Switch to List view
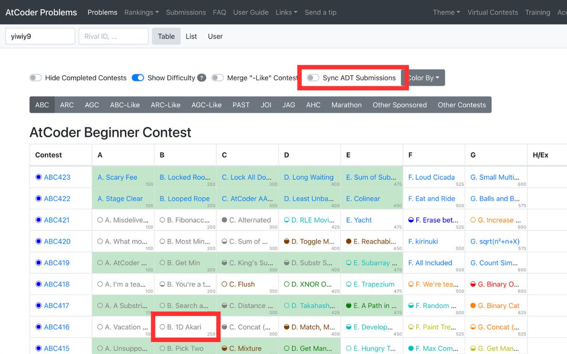567x354 pixels. pos(191,36)
